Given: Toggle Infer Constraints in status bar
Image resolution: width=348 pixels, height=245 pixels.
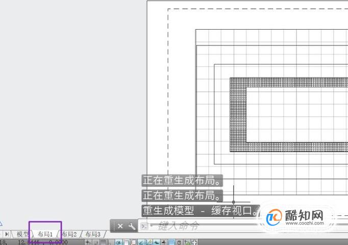Looking at the screenshot, I should click(88, 242).
